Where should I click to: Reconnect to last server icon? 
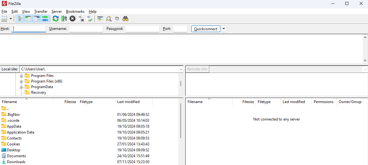tap(89, 19)
